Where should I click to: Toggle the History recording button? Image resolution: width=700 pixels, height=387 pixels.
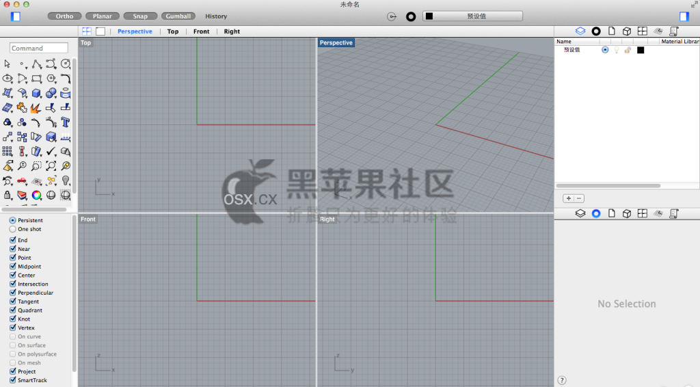(216, 16)
